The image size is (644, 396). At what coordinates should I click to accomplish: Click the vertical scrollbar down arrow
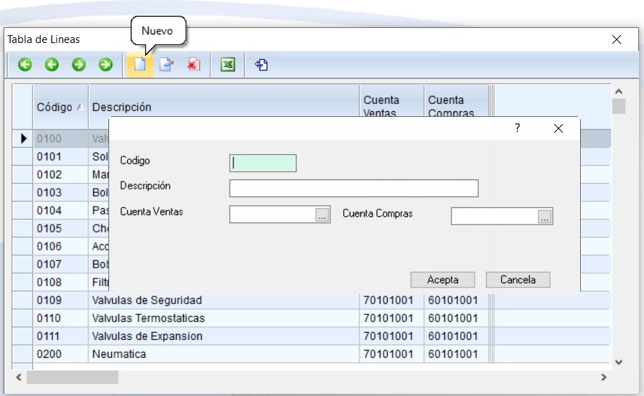click(x=618, y=362)
